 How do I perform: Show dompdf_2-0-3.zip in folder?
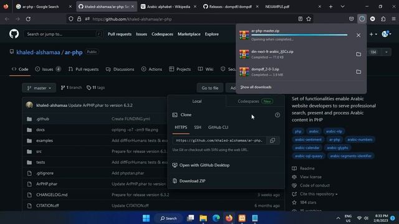358,72
